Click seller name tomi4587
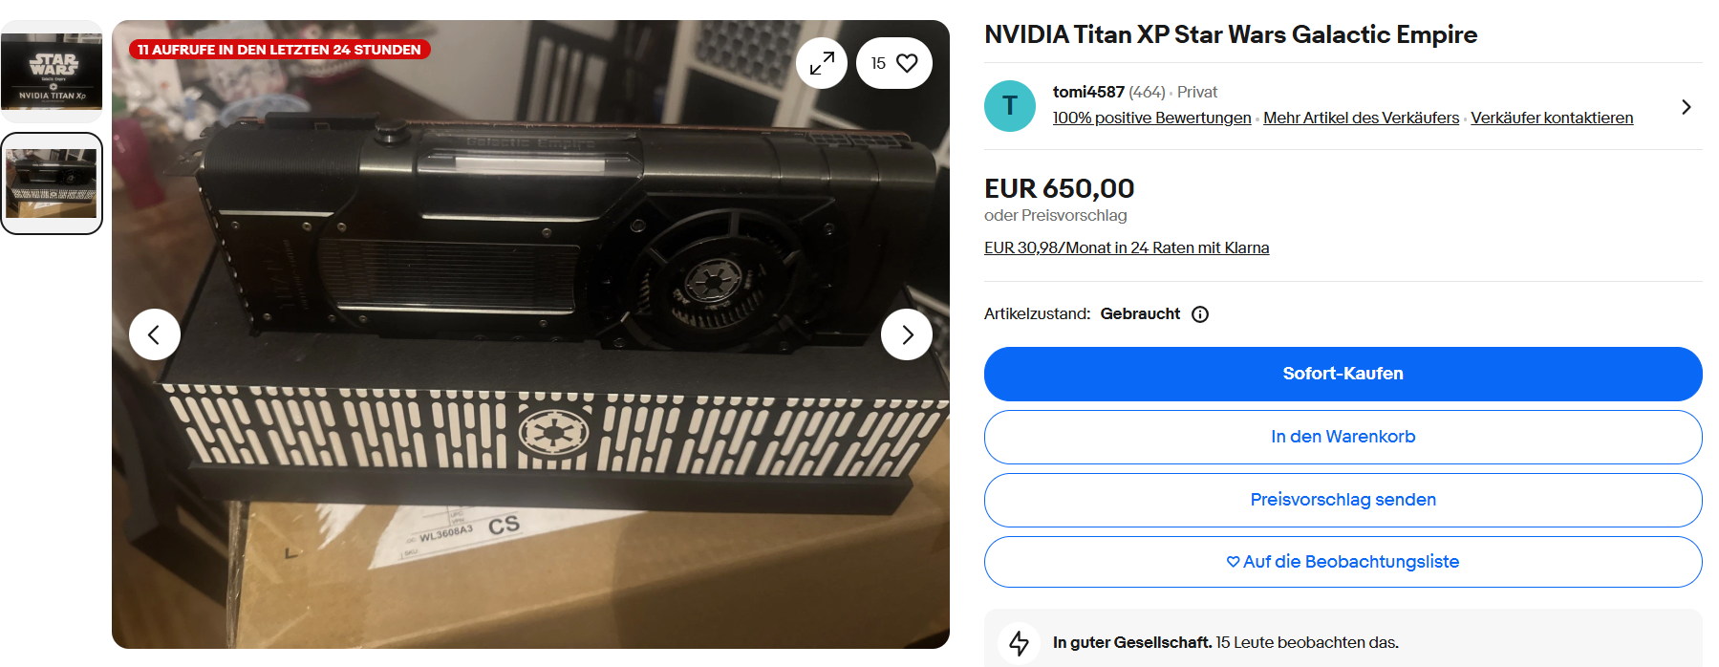Image resolution: width=1719 pixels, height=667 pixels. [1088, 92]
